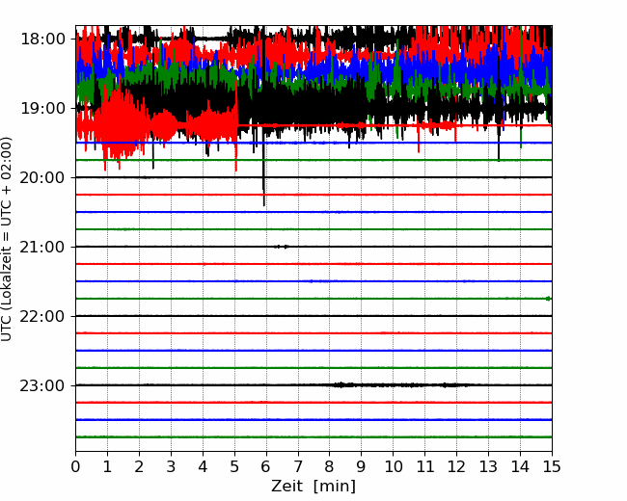The image size is (627, 501).
Task: Click the x-axis tick label 14
Action: pyautogui.click(x=520, y=466)
